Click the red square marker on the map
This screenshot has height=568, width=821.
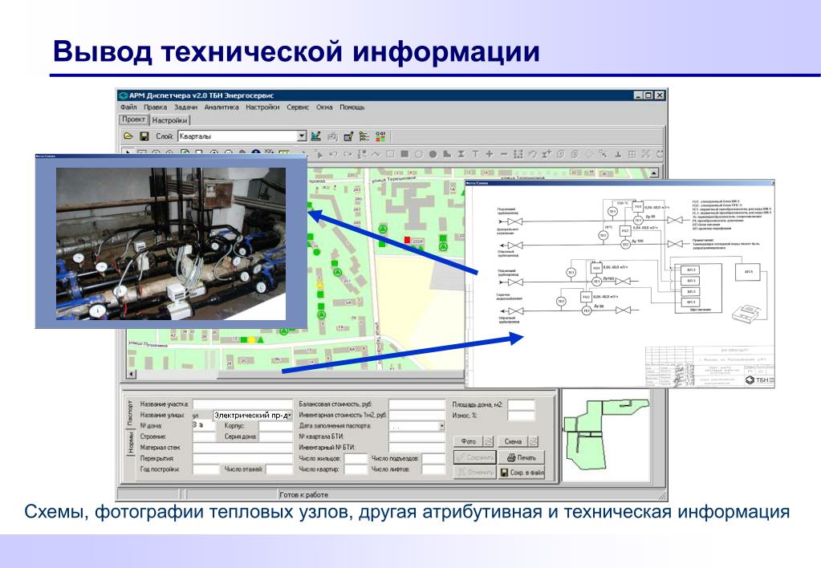click(x=407, y=240)
